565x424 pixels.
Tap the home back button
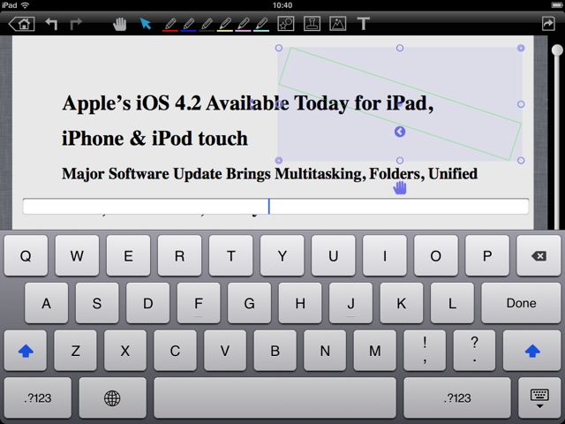(x=22, y=24)
